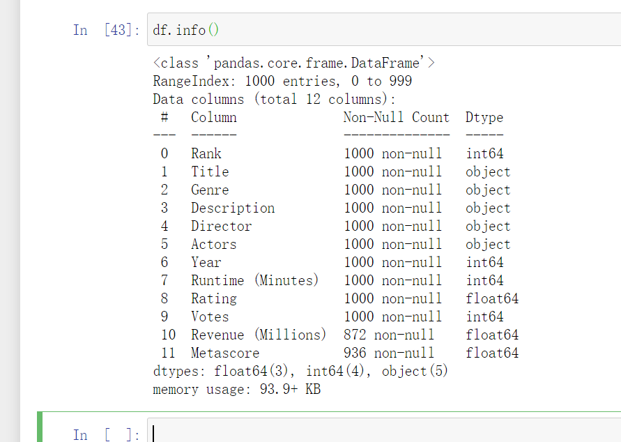Click the 'Column' header text
The image size is (621, 442).
coord(214,117)
